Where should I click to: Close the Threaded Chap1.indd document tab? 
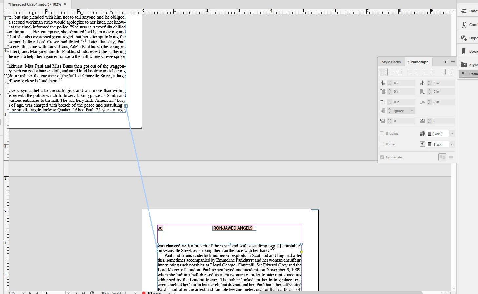(x=65, y=4)
